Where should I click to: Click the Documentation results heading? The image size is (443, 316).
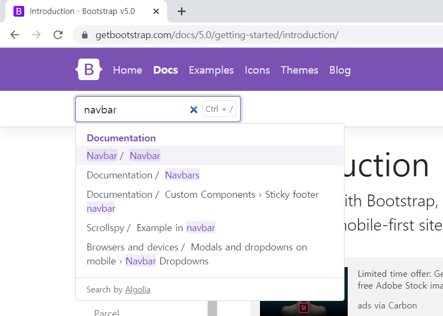tap(121, 138)
